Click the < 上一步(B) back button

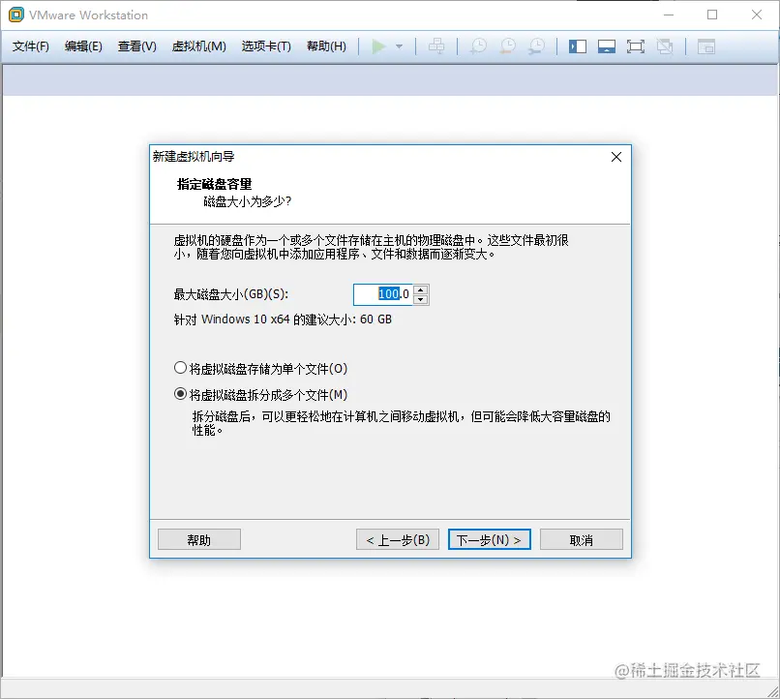pyautogui.click(x=398, y=540)
